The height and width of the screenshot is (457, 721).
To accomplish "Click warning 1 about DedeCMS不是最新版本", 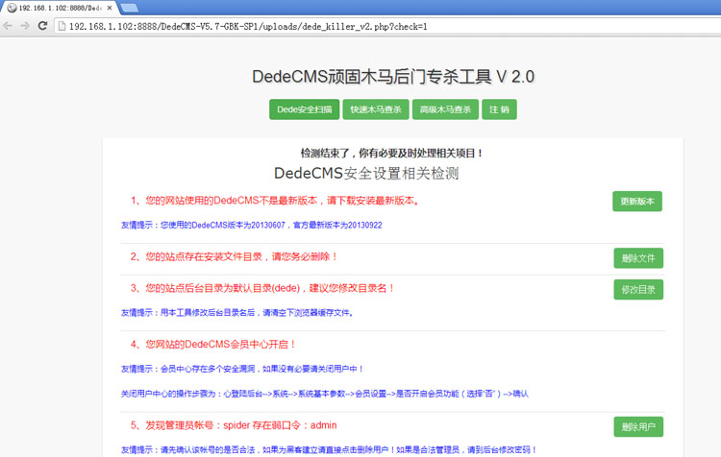I will [x=275, y=201].
